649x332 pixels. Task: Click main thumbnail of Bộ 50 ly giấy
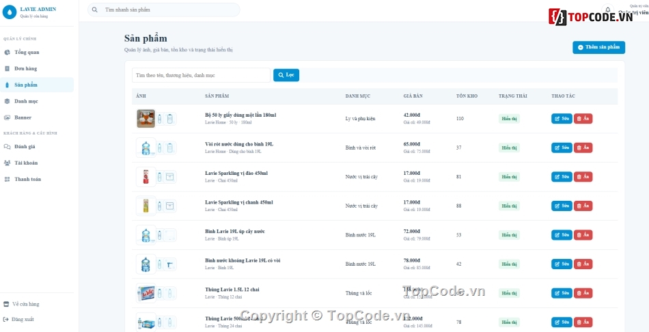[146, 118]
